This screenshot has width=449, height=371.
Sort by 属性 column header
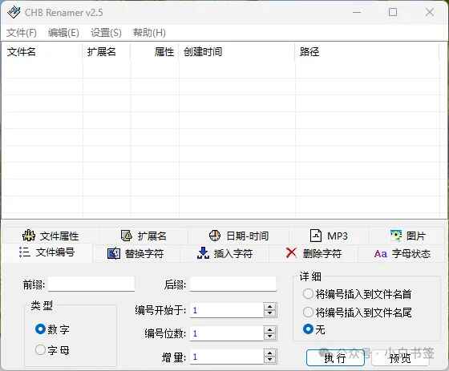click(155, 52)
